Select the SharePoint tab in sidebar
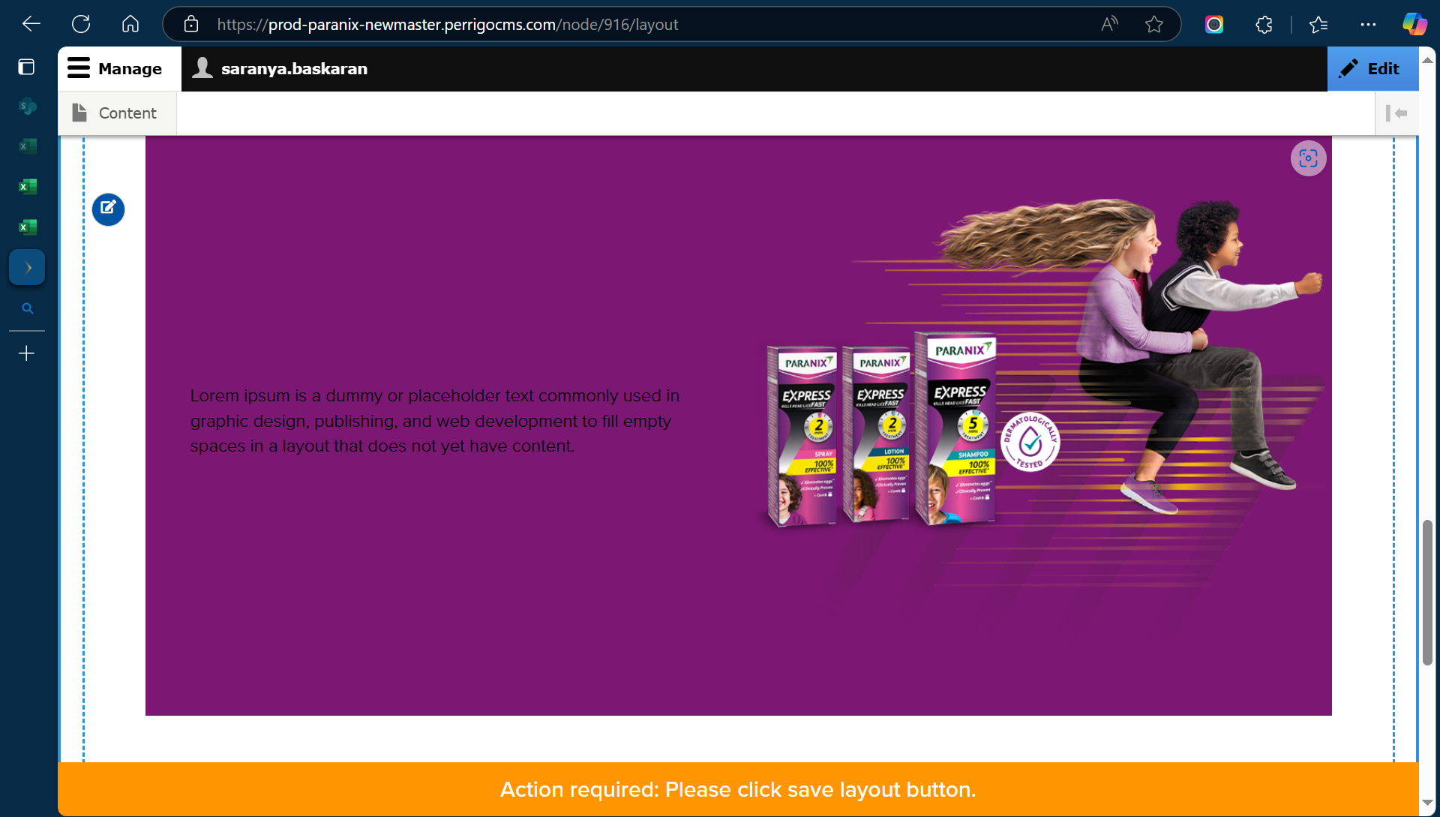Viewport: 1440px width, 817px height. pyautogui.click(x=27, y=107)
